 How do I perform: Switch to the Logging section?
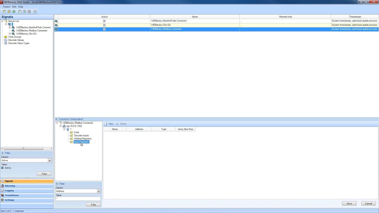(x=27, y=191)
